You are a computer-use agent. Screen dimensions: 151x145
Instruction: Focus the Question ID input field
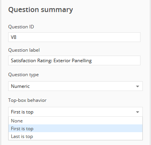point(74,37)
